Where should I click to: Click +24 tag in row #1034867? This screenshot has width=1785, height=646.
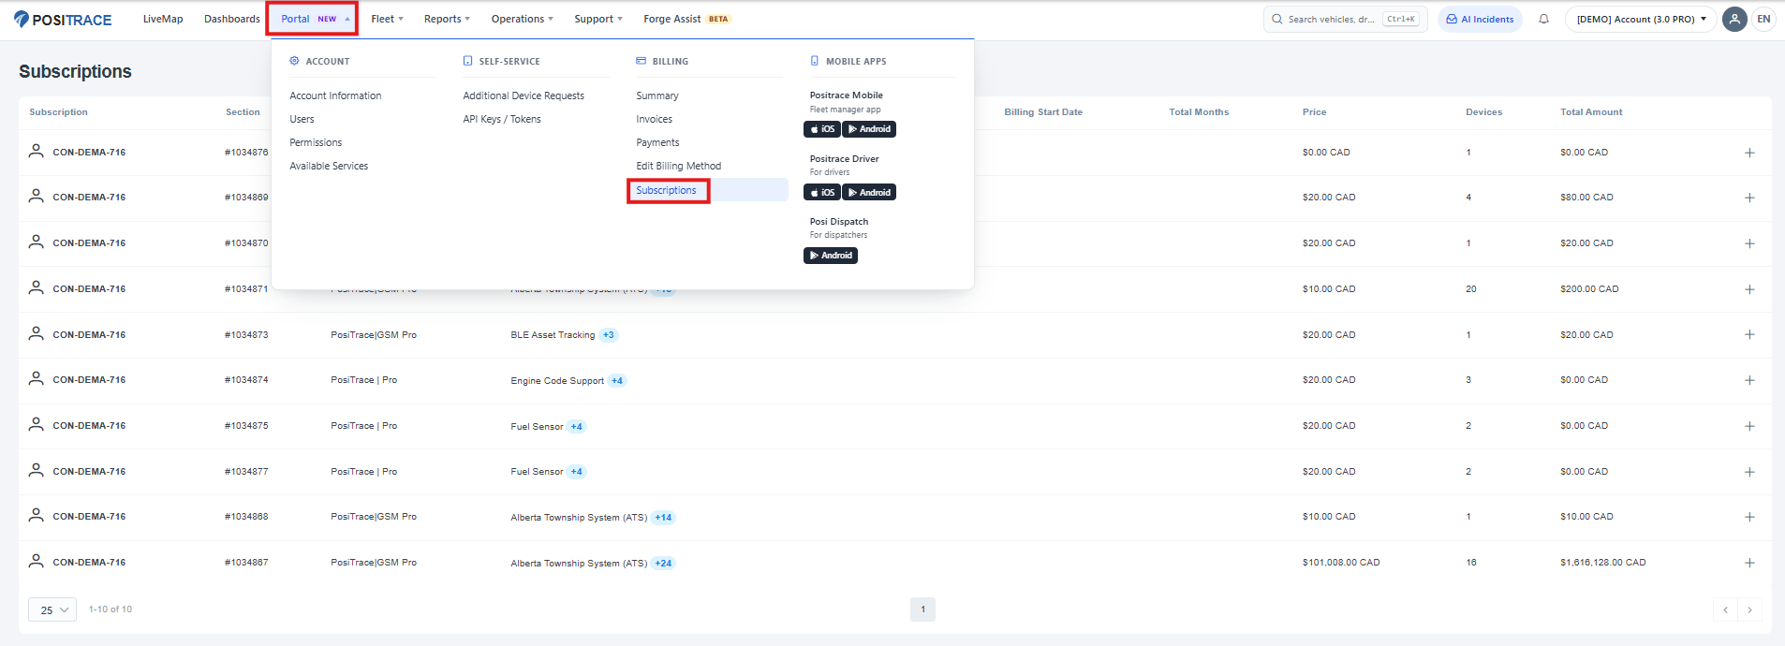coord(663,564)
